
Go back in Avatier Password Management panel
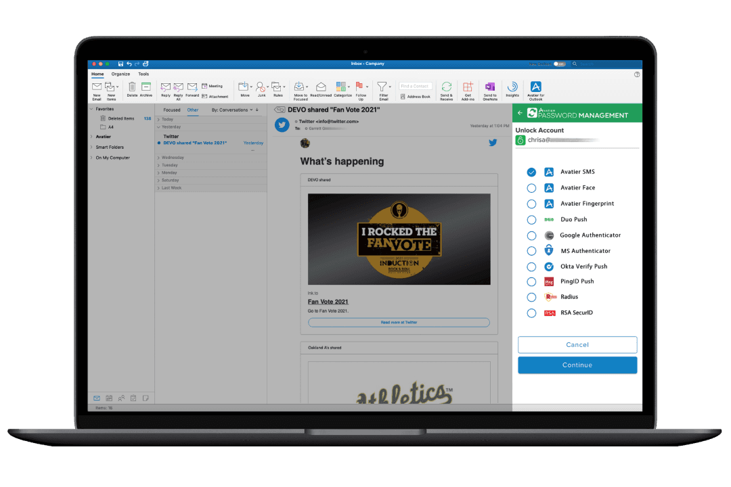pyautogui.click(x=520, y=113)
